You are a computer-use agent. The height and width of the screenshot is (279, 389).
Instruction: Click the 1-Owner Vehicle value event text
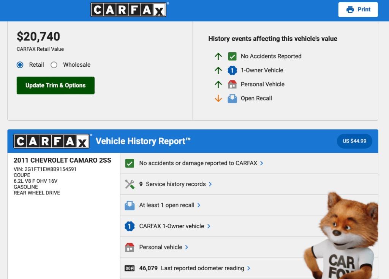click(262, 70)
